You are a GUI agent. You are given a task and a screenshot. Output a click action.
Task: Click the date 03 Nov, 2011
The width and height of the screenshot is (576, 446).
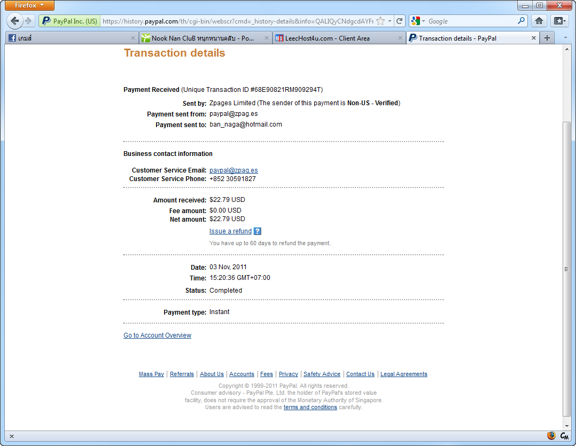(x=228, y=267)
